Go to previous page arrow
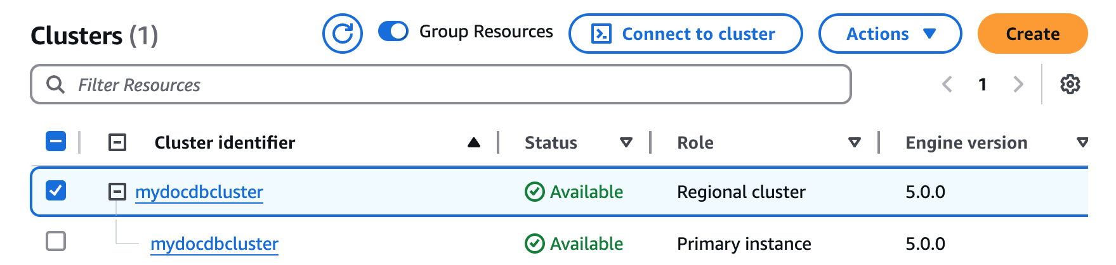 click(x=947, y=84)
